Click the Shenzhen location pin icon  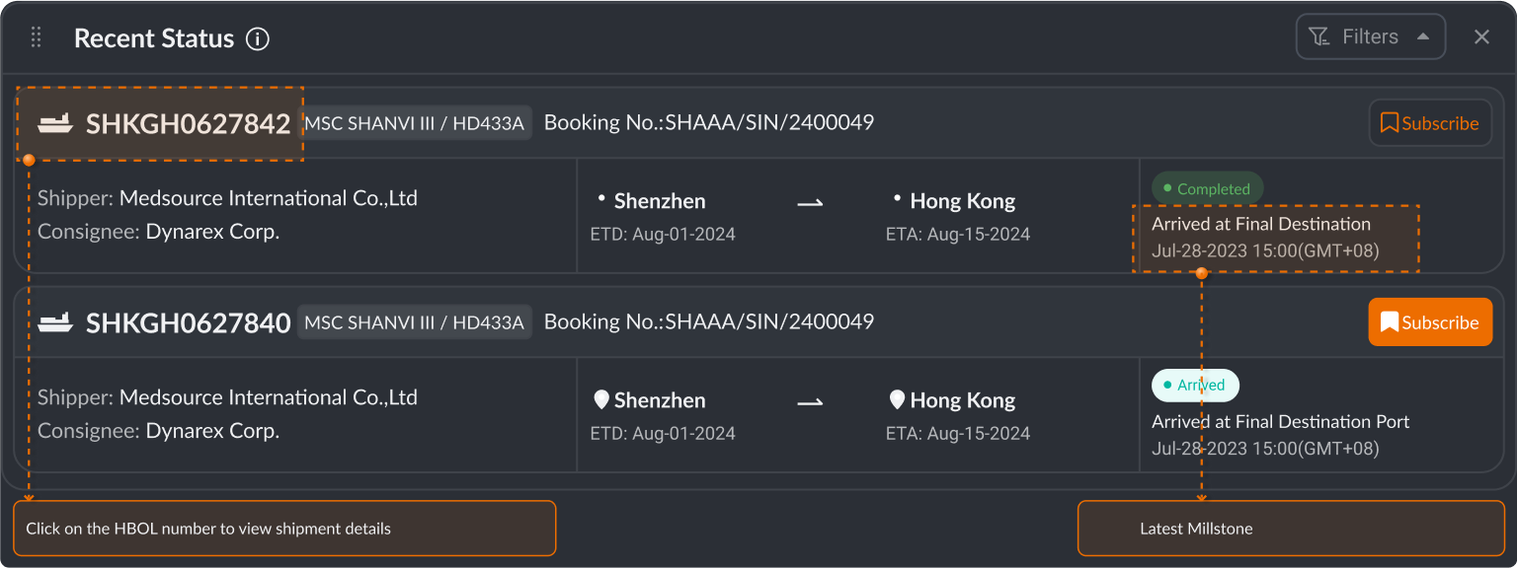point(600,399)
